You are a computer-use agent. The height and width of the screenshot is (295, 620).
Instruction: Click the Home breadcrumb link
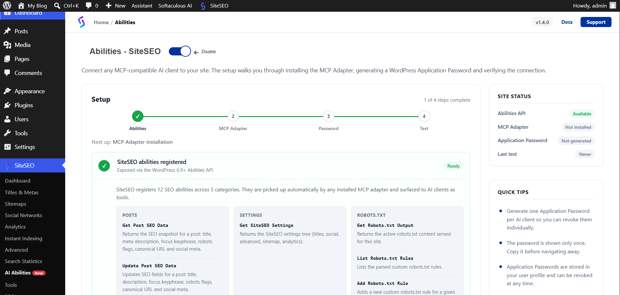(x=101, y=22)
